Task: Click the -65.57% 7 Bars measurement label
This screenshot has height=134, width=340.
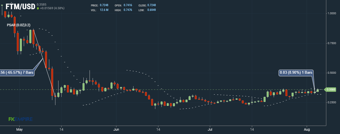Action: (x=17, y=73)
